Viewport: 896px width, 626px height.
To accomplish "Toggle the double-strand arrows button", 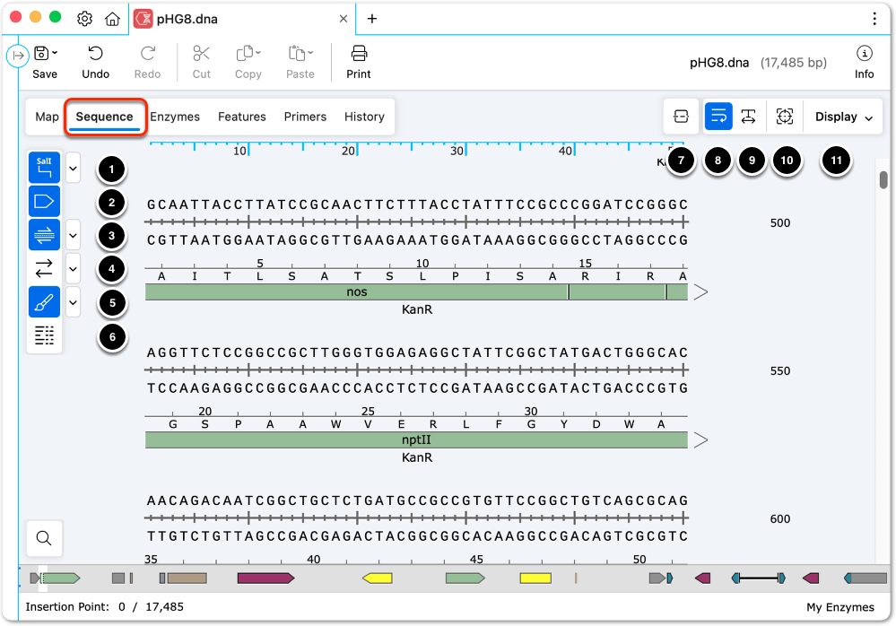I will point(44,268).
